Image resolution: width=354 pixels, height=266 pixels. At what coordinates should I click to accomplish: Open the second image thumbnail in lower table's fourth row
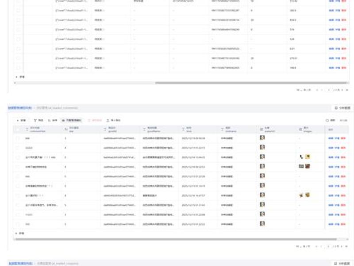tap(307, 166)
